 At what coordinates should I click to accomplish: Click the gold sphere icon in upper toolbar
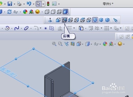point(38,12)
